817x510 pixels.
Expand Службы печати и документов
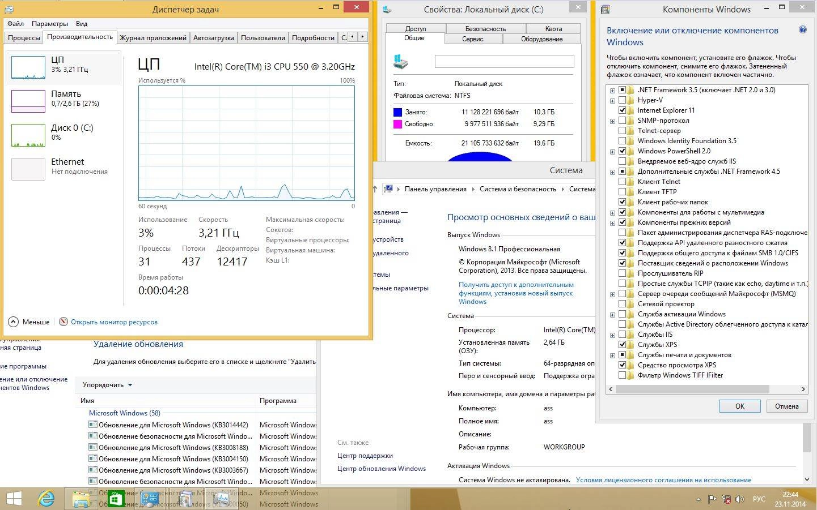click(x=612, y=355)
